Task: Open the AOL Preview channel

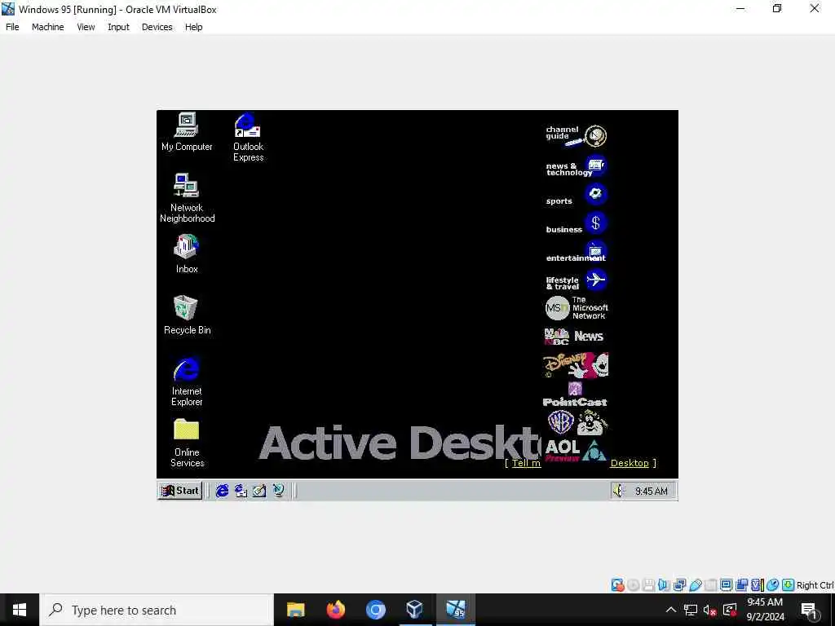Action: coord(575,450)
